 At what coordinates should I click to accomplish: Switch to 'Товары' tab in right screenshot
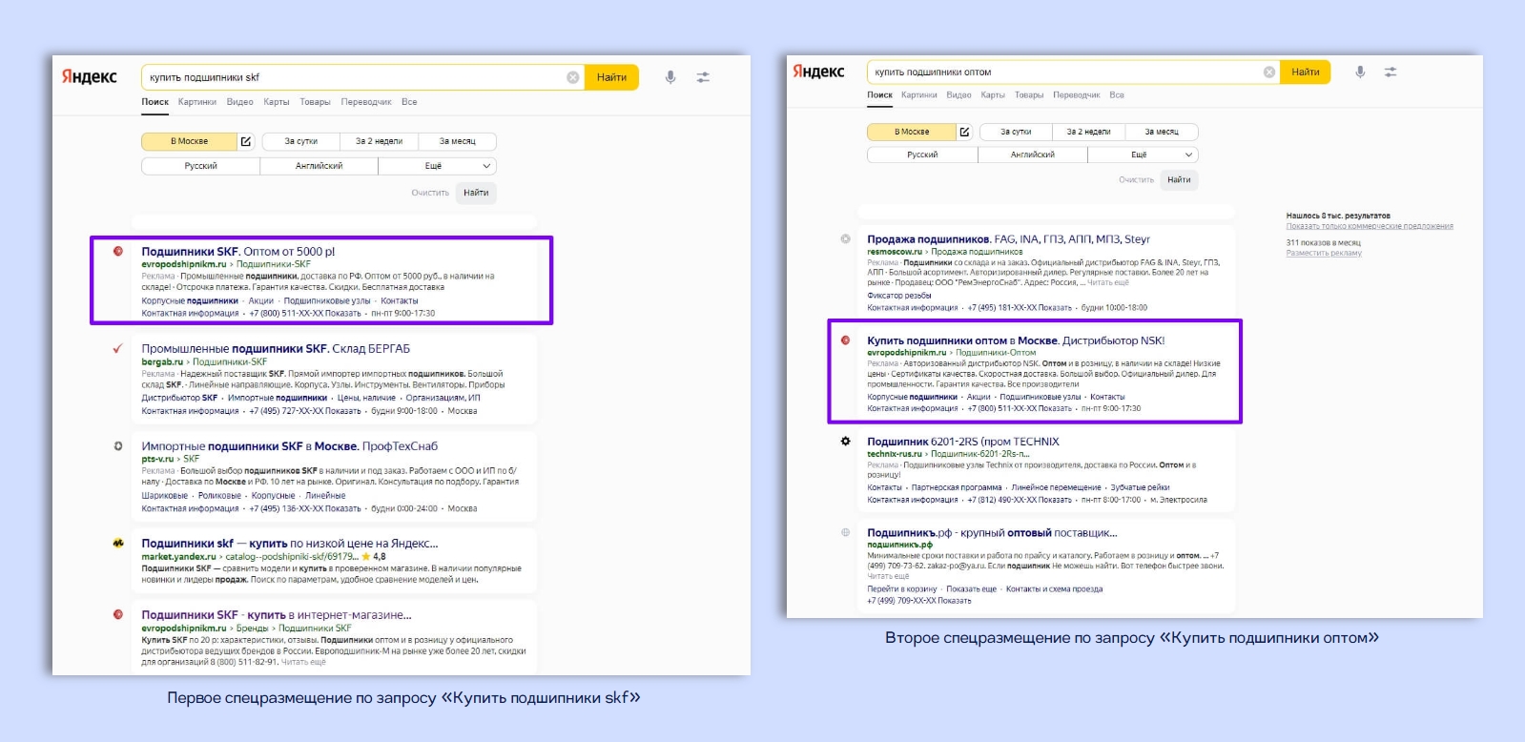pyautogui.click(x=1028, y=95)
